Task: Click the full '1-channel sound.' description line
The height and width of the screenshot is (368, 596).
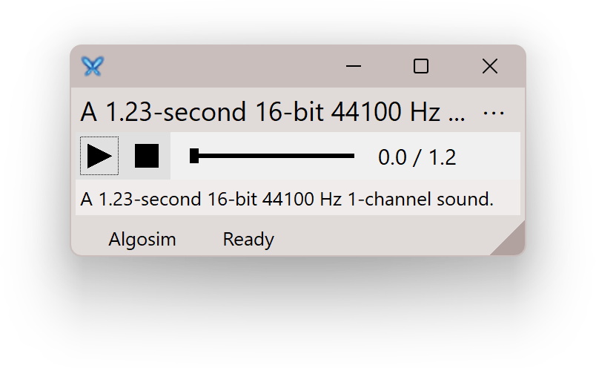Action: (287, 199)
